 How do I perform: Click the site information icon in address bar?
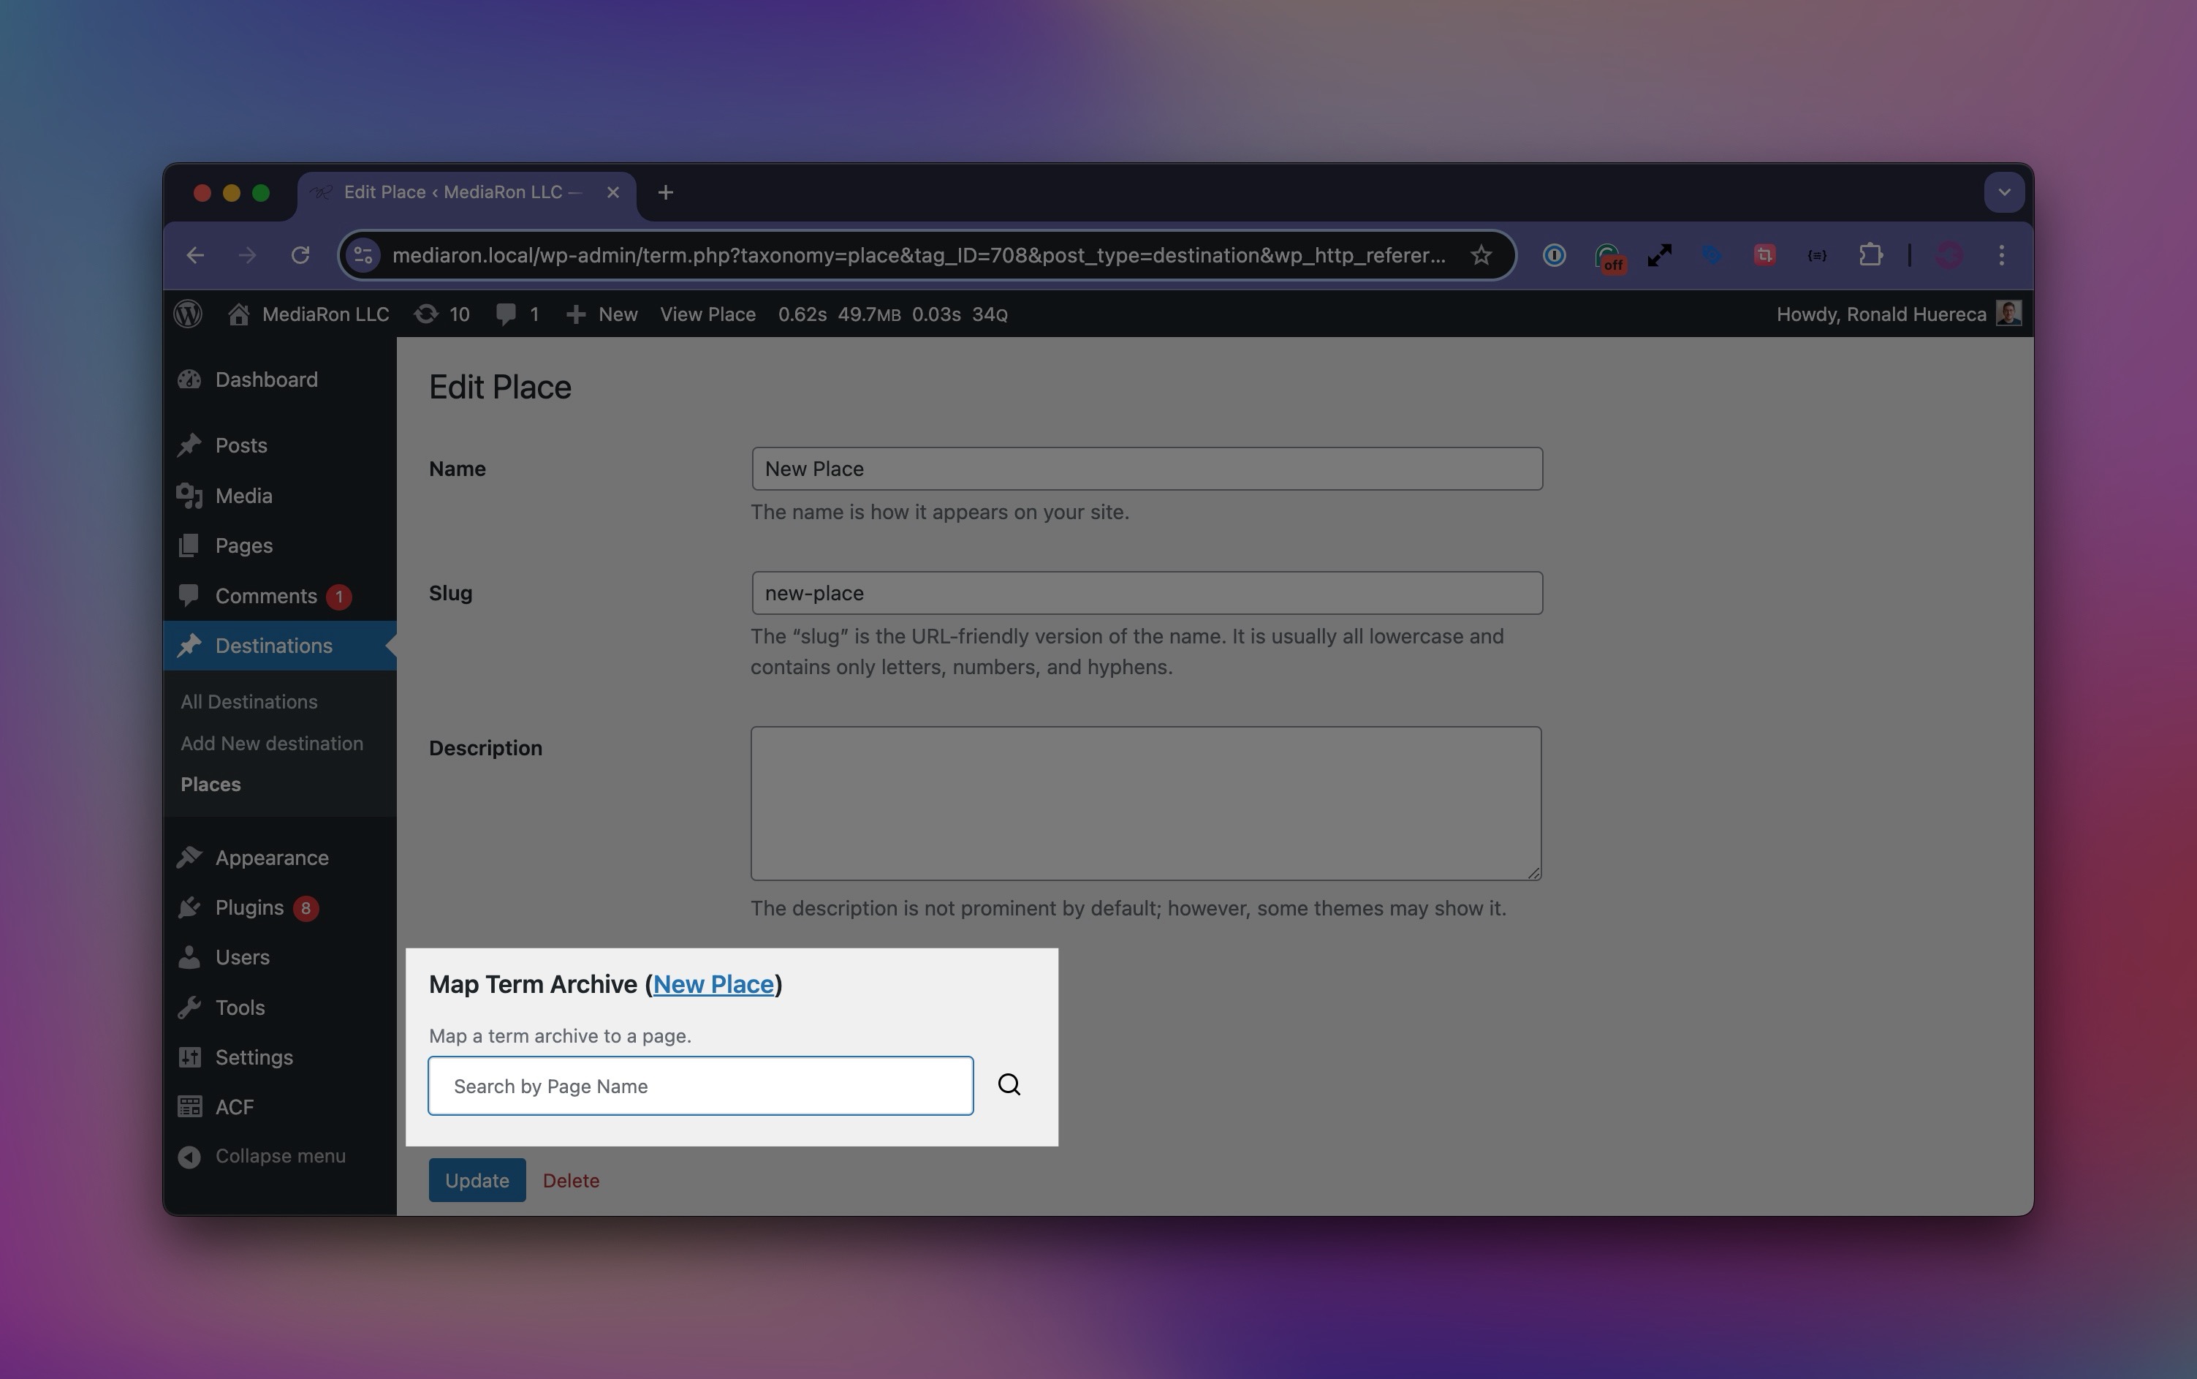pyautogui.click(x=363, y=255)
